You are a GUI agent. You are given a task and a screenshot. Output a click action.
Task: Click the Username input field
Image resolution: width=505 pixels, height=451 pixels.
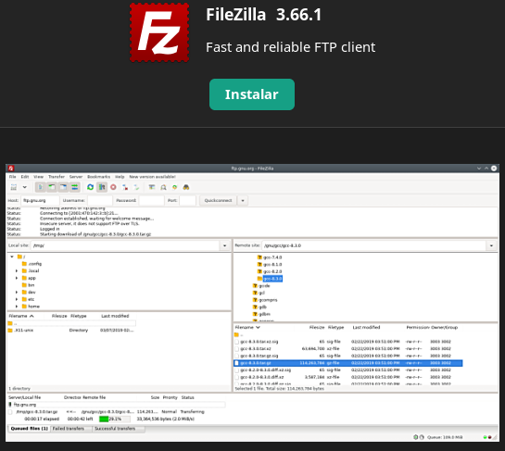[100, 200]
